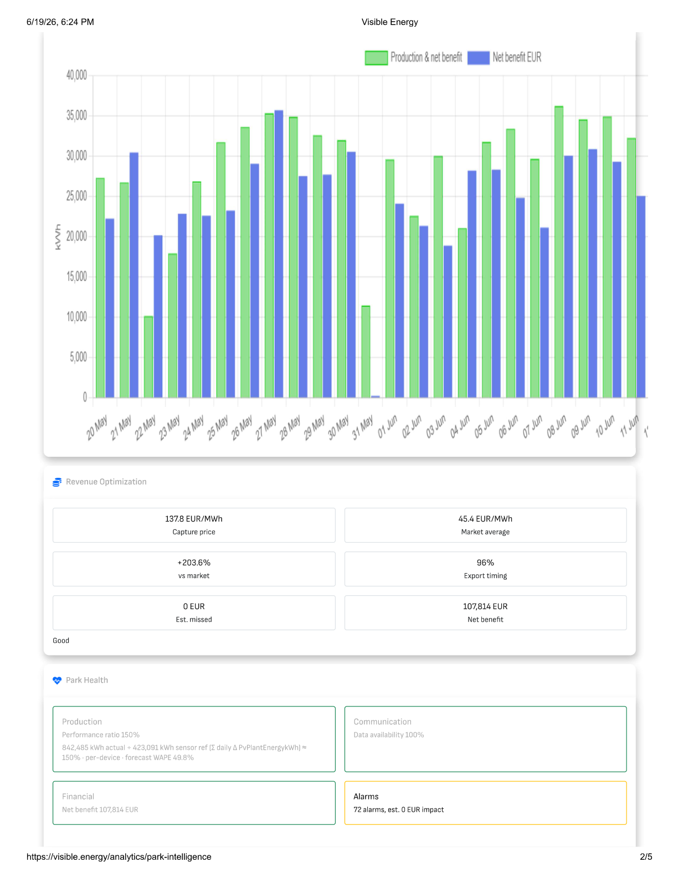The width and height of the screenshot is (678, 877).
Task: Click the 40,000 y-axis value
Action: click(76, 75)
